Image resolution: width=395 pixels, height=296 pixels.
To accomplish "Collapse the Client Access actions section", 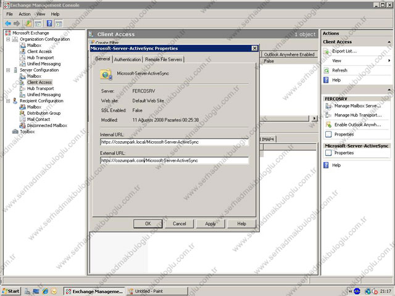I will pos(389,42).
